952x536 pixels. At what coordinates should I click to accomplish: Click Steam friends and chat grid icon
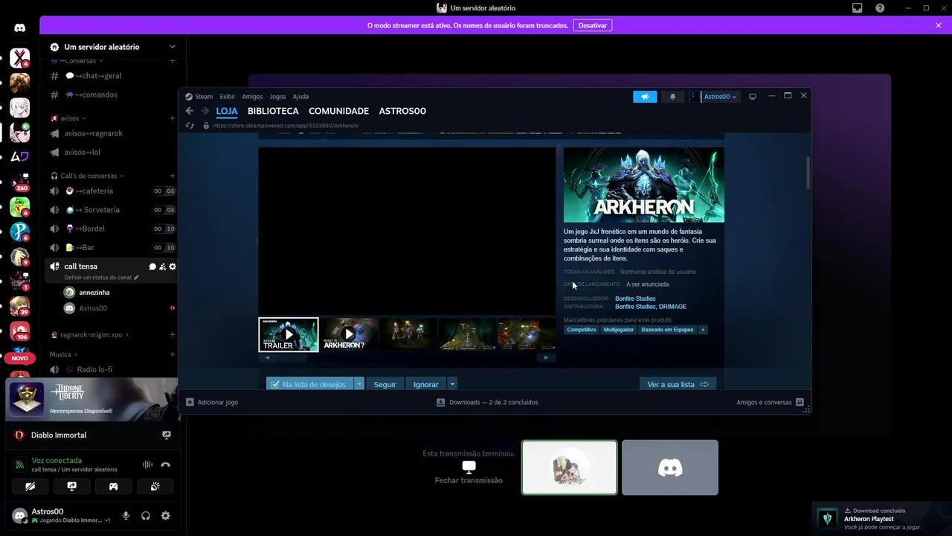pyautogui.click(x=800, y=402)
